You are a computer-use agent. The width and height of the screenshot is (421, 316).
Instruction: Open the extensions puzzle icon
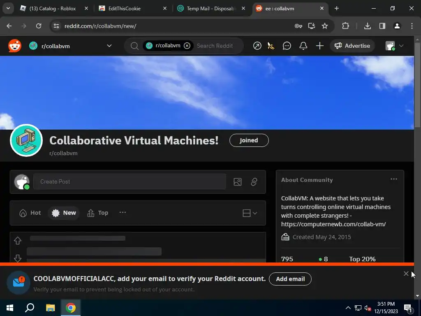(345, 26)
